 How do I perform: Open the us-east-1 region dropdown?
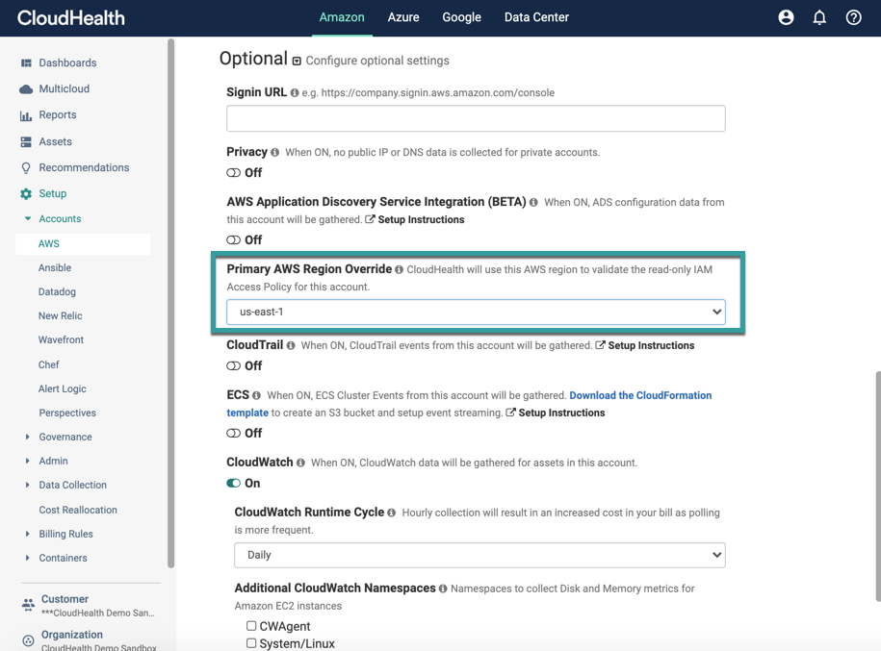point(476,312)
